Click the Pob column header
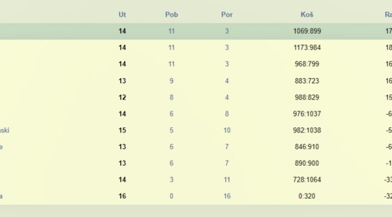Screen dimensions: 392x217 click(171, 15)
